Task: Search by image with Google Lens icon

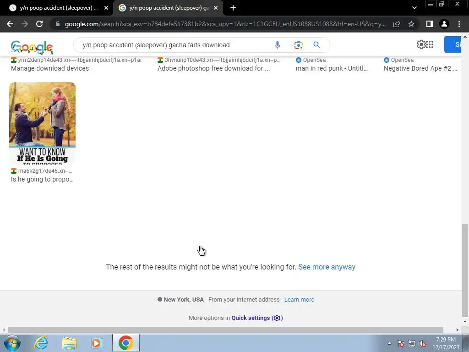Action: (298, 45)
